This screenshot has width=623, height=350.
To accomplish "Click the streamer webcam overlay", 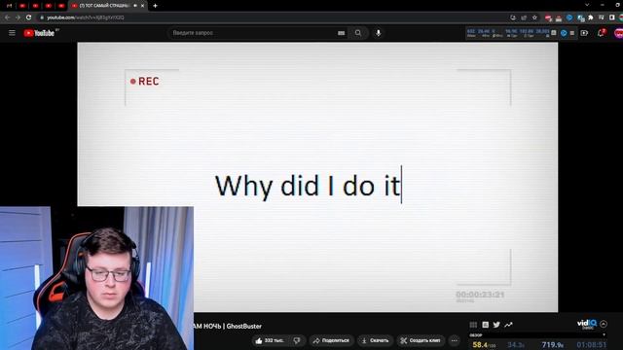I will click(96, 278).
